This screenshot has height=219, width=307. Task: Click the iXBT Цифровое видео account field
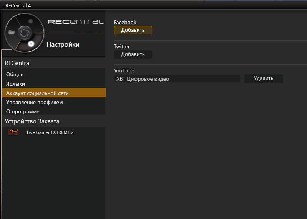pos(177,79)
